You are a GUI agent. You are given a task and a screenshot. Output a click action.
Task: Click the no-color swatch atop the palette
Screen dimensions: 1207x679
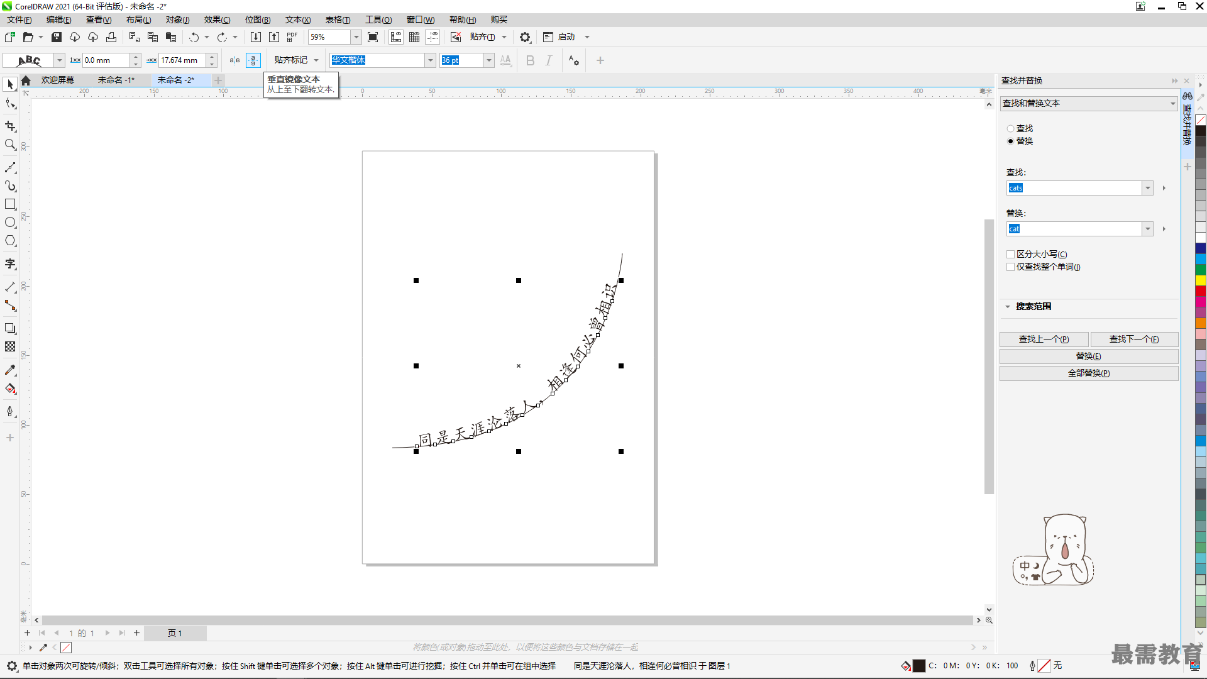[x=1201, y=120]
